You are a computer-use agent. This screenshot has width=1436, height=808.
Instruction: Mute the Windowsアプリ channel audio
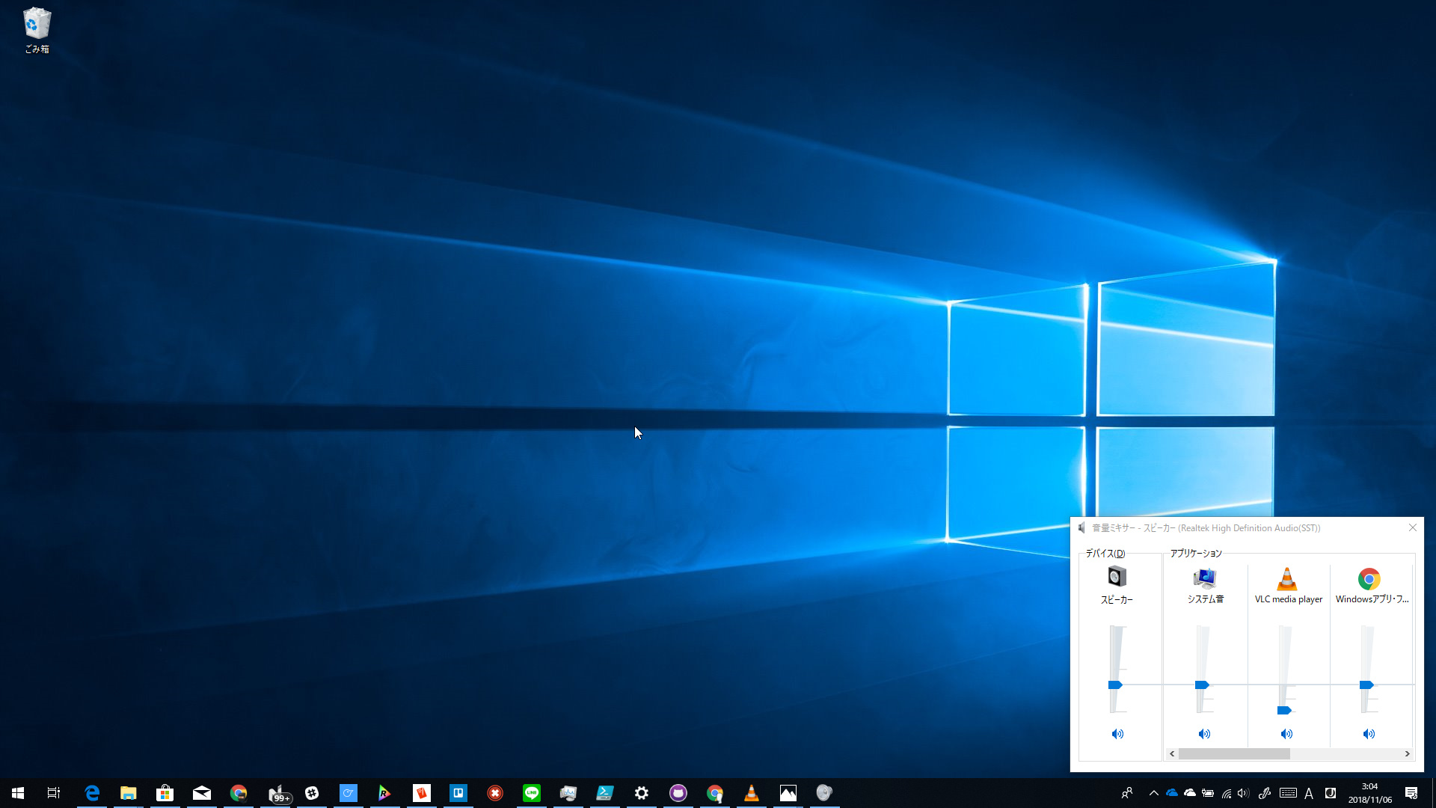tap(1369, 734)
